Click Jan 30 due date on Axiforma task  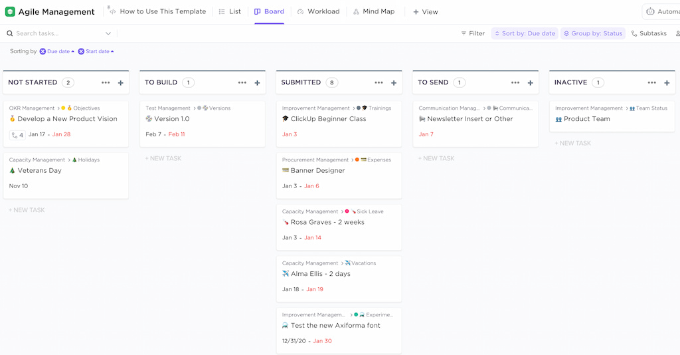click(x=322, y=341)
